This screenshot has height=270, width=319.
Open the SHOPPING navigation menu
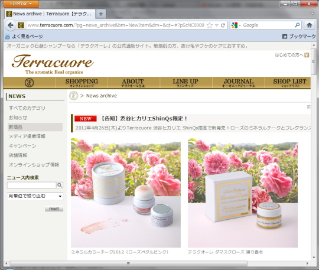point(82,83)
